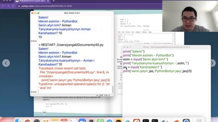Click the IDLE Shell vertical scrollbar thumb
This screenshot has height=122, width=218.
tap(113, 89)
